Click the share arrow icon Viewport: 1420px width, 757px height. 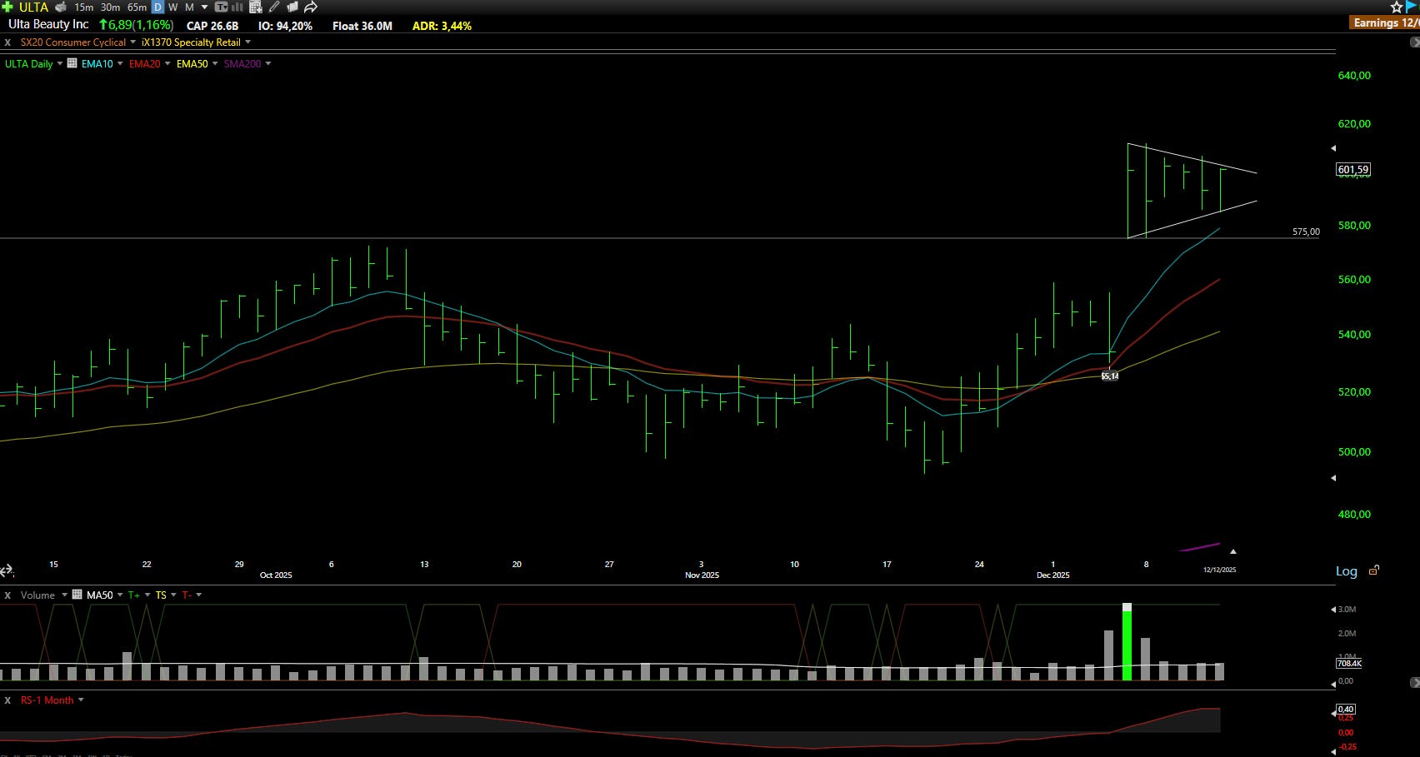tap(311, 7)
